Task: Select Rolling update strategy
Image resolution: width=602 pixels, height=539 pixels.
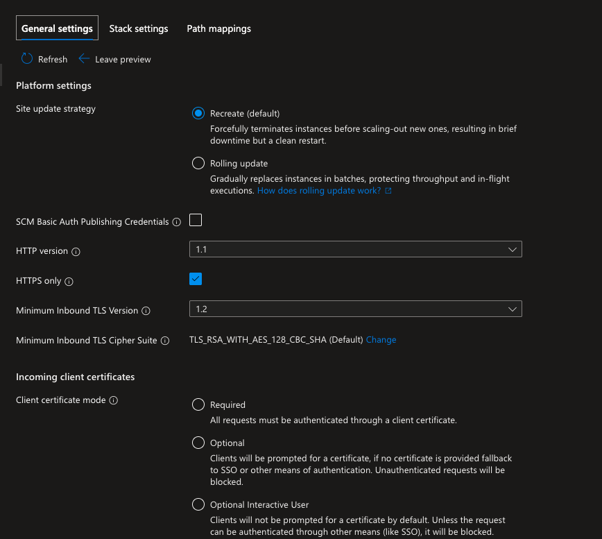Action: point(198,164)
